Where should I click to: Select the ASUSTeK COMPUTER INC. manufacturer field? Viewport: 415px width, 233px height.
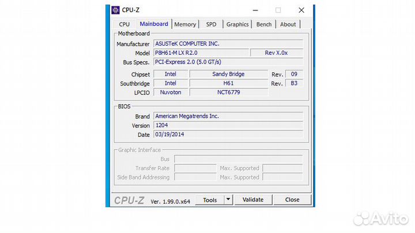(228, 44)
